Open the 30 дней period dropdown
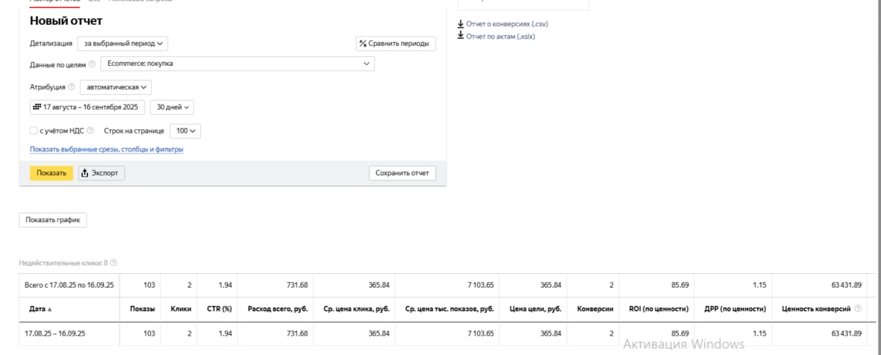 coord(172,107)
